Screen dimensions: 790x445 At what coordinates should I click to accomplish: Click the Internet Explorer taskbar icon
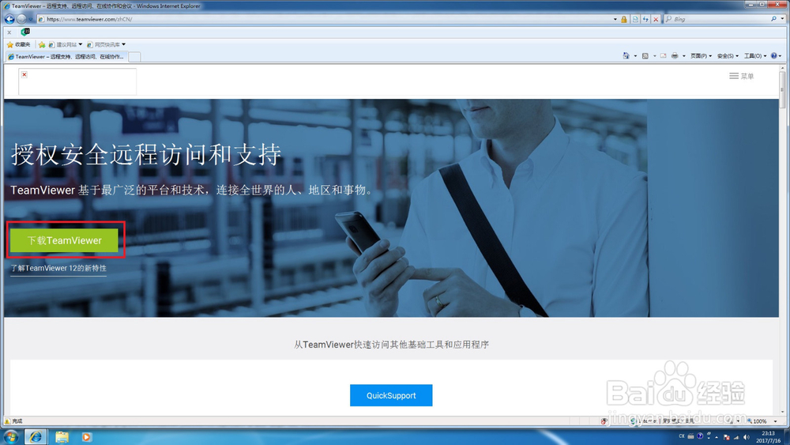coord(36,436)
